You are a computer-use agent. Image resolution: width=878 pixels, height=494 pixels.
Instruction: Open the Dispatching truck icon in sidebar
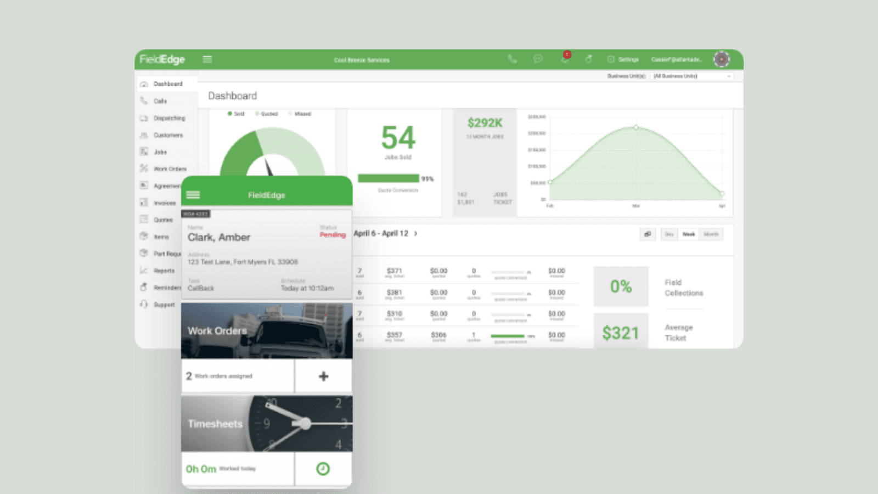[x=144, y=118]
